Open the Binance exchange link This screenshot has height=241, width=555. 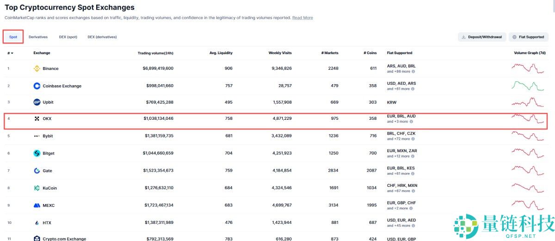pyautogui.click(x=50, y=68)
